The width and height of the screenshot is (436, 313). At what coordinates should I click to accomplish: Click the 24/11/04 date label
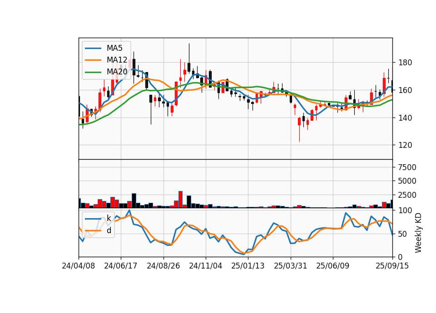tap(205, 266)
